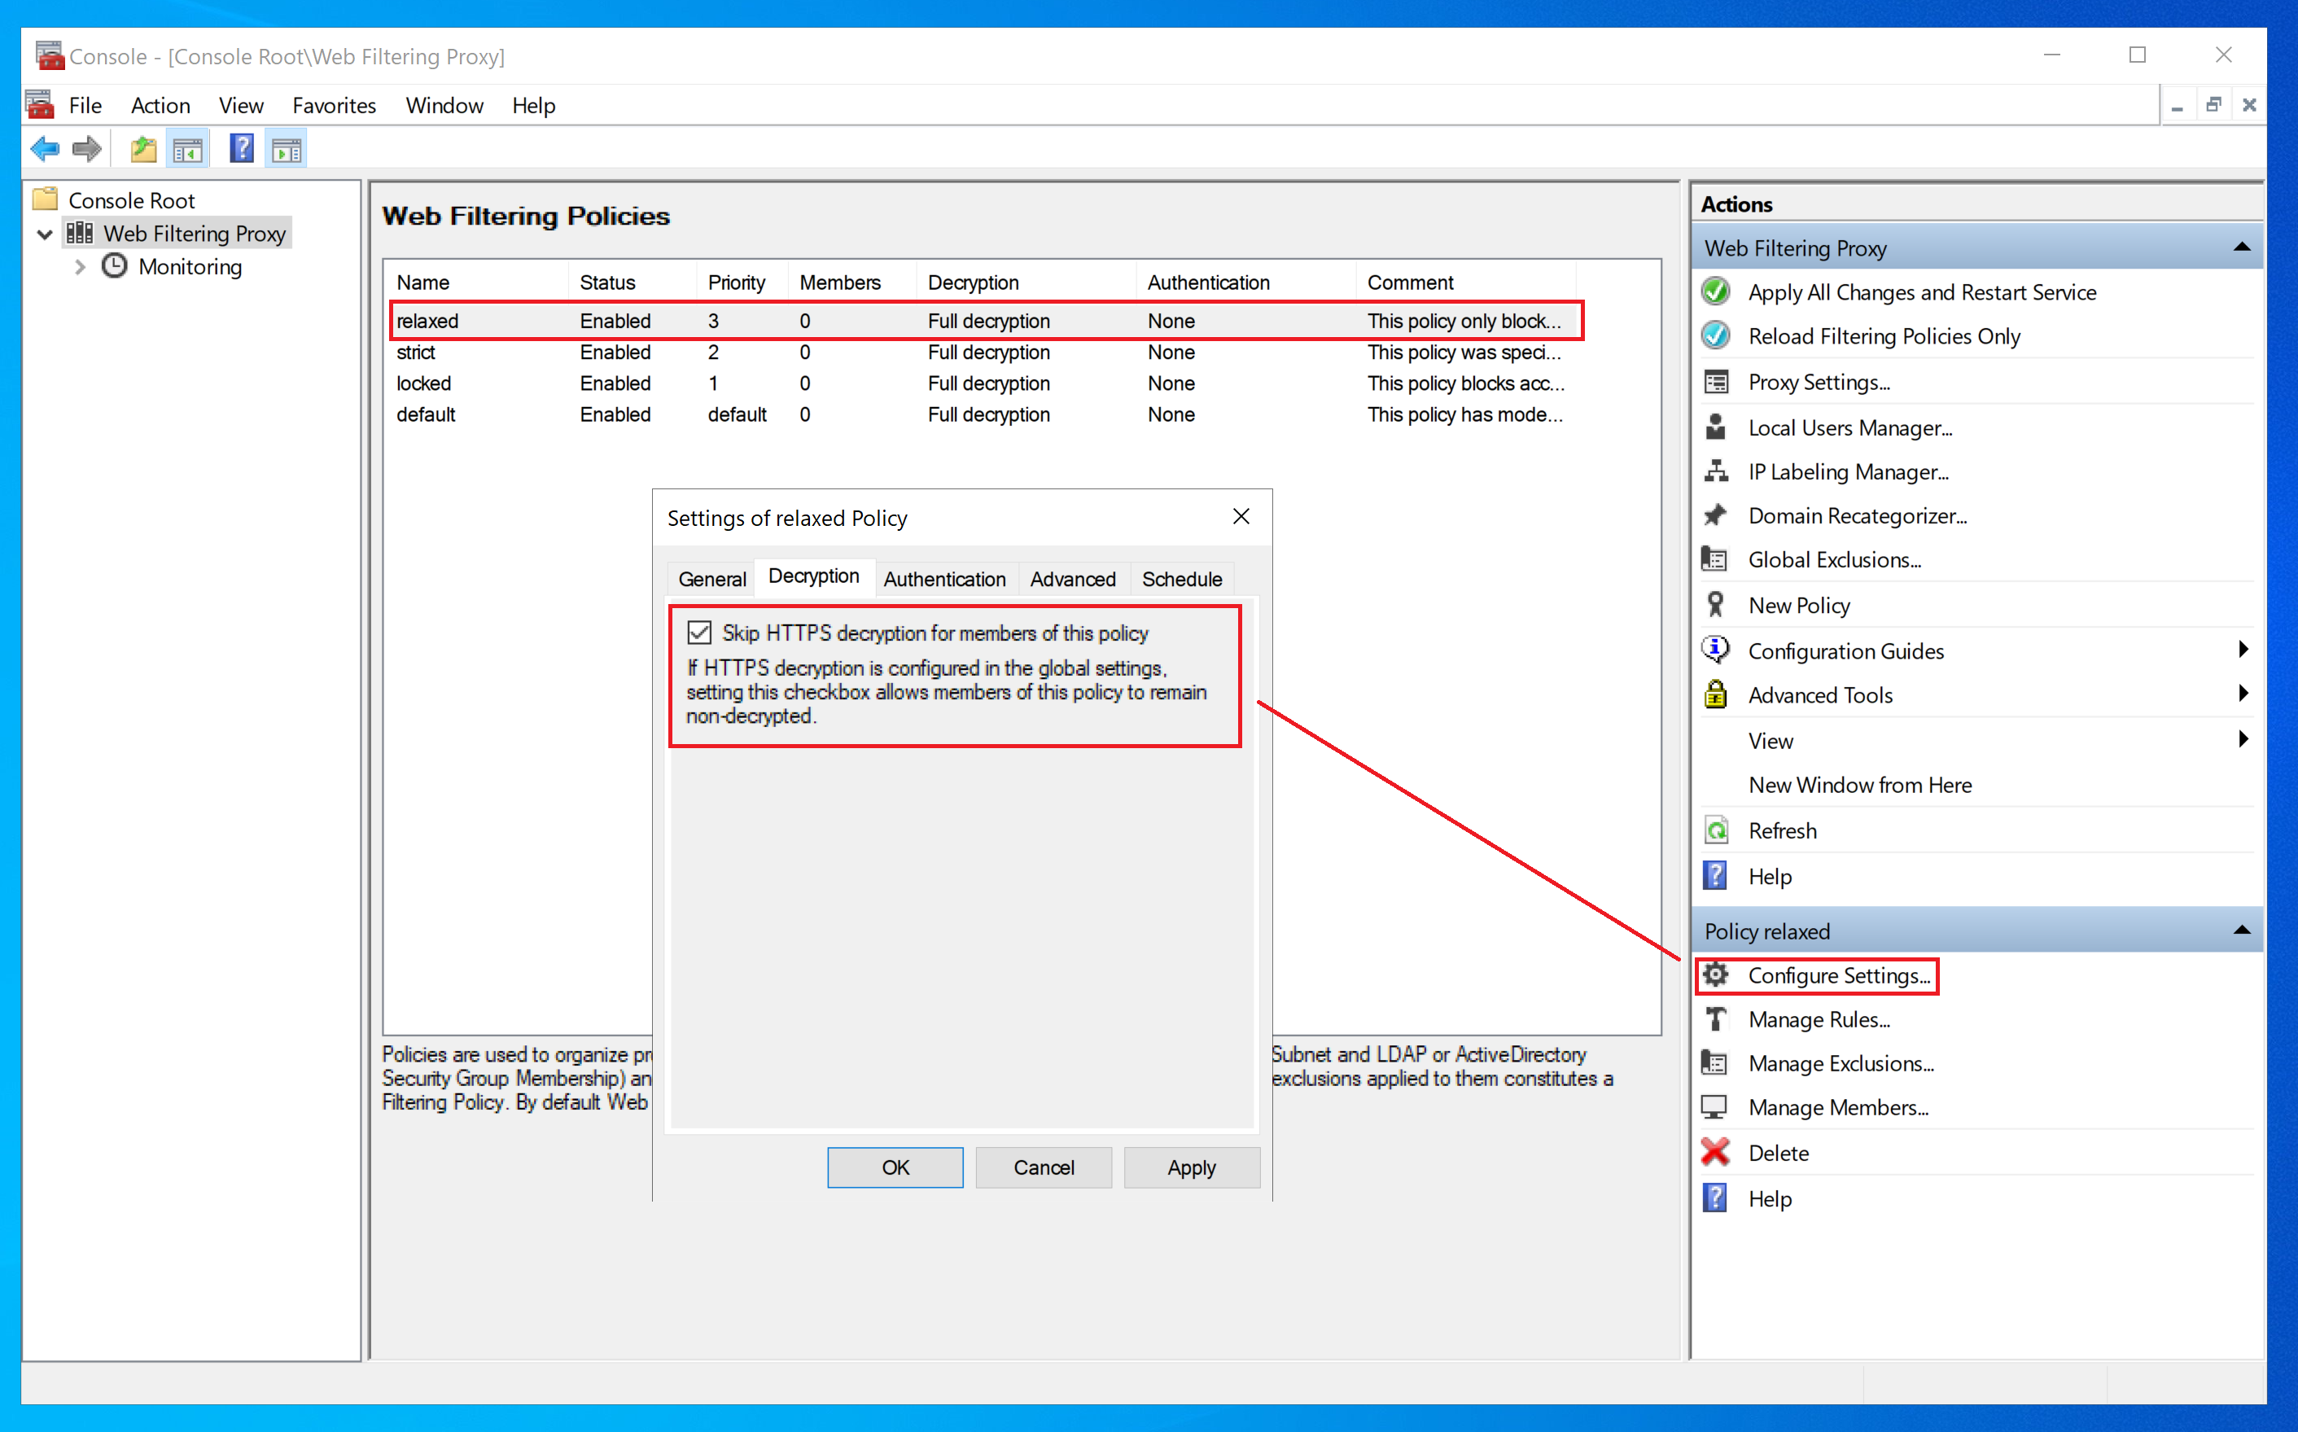Click the Apply All Changes and Restart Service icon

1716,291
